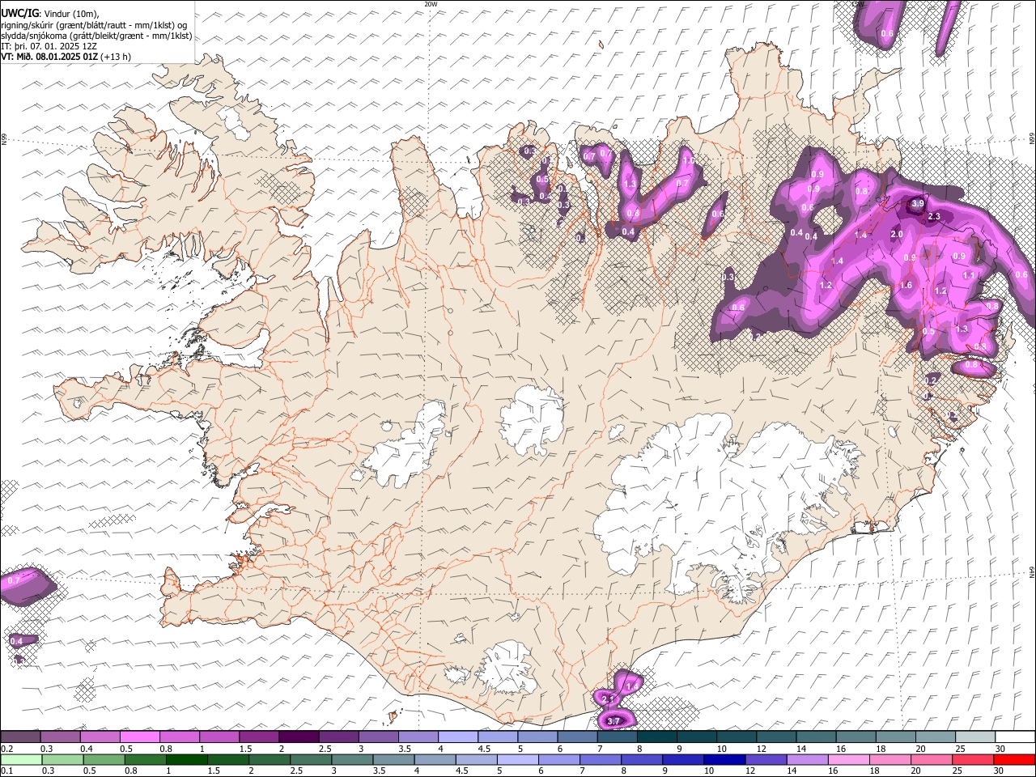Click the dark purple swatch between 2 and 2.5 in upper legend row
The height and width of the screenshot is (777, 1036).
[298, 737]
